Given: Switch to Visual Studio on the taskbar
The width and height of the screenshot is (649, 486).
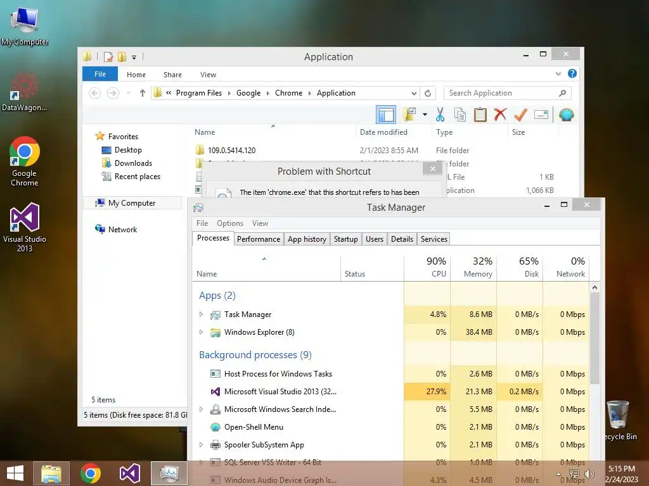Looking at the screenshot, I should coord(129,473).
